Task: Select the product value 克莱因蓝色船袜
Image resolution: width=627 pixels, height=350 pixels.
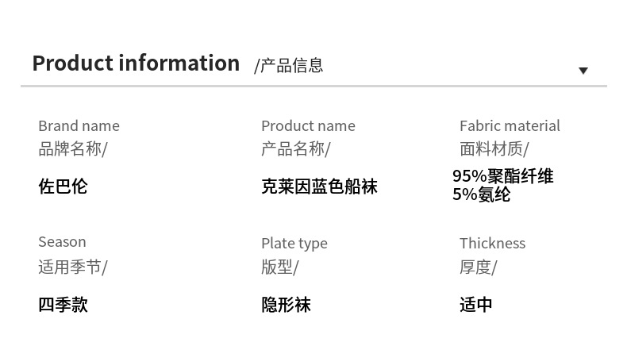Action: click(x=319, y=187)
